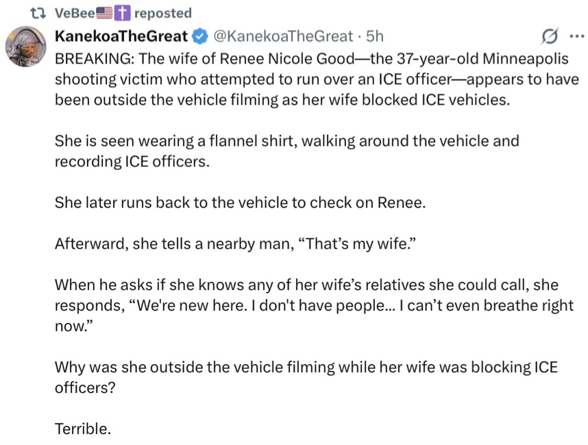The height and width of the screenshot is (445, 588).
Task: Click the repost arrows icon at top
Action: coord(40,13)
